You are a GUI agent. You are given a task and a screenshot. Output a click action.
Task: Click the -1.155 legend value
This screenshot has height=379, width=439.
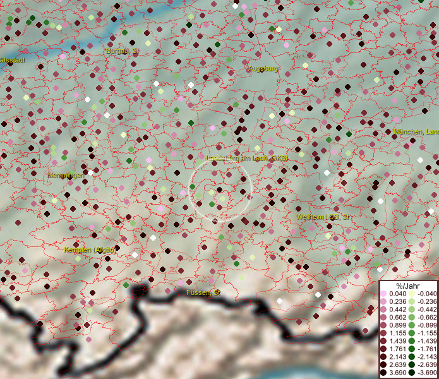pos(427,333)
